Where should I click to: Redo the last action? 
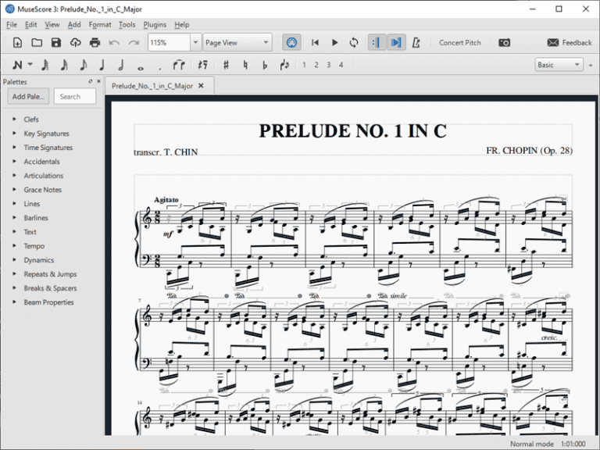(x=134, y=42)
